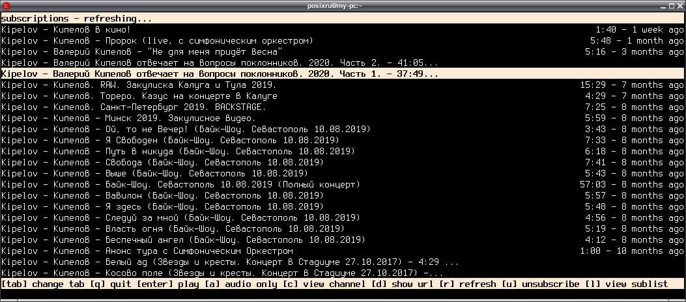This screenshot has width=686, height=302.
Task: Click the [l] view sublist option
Action: click(x=627, y=284)
